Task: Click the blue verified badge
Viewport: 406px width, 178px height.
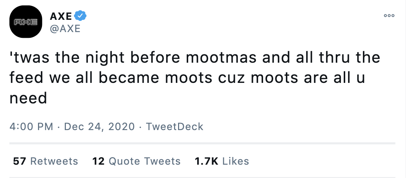Action: [80, 16]
